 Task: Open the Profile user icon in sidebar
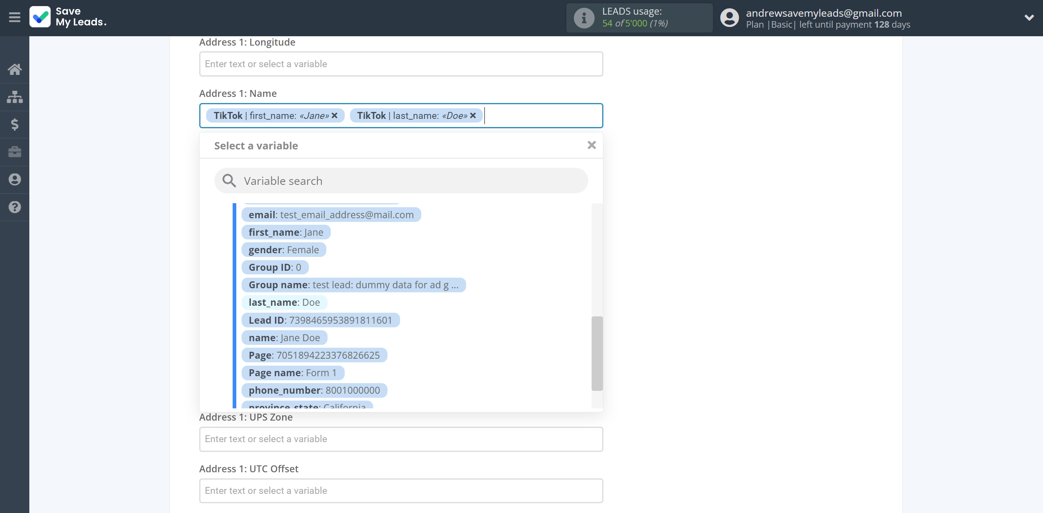[15, 180]
